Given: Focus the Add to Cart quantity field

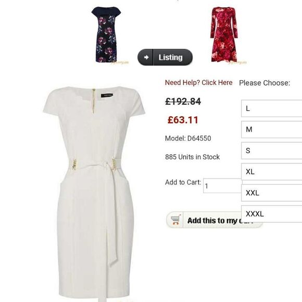Looking at the screenshot, I should [222, 186].
